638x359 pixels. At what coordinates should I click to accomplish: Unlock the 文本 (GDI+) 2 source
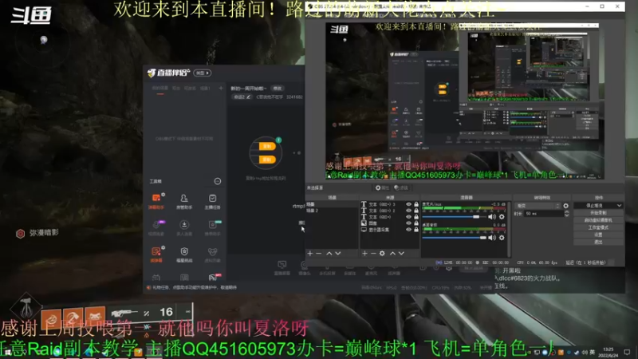[416, 211]
